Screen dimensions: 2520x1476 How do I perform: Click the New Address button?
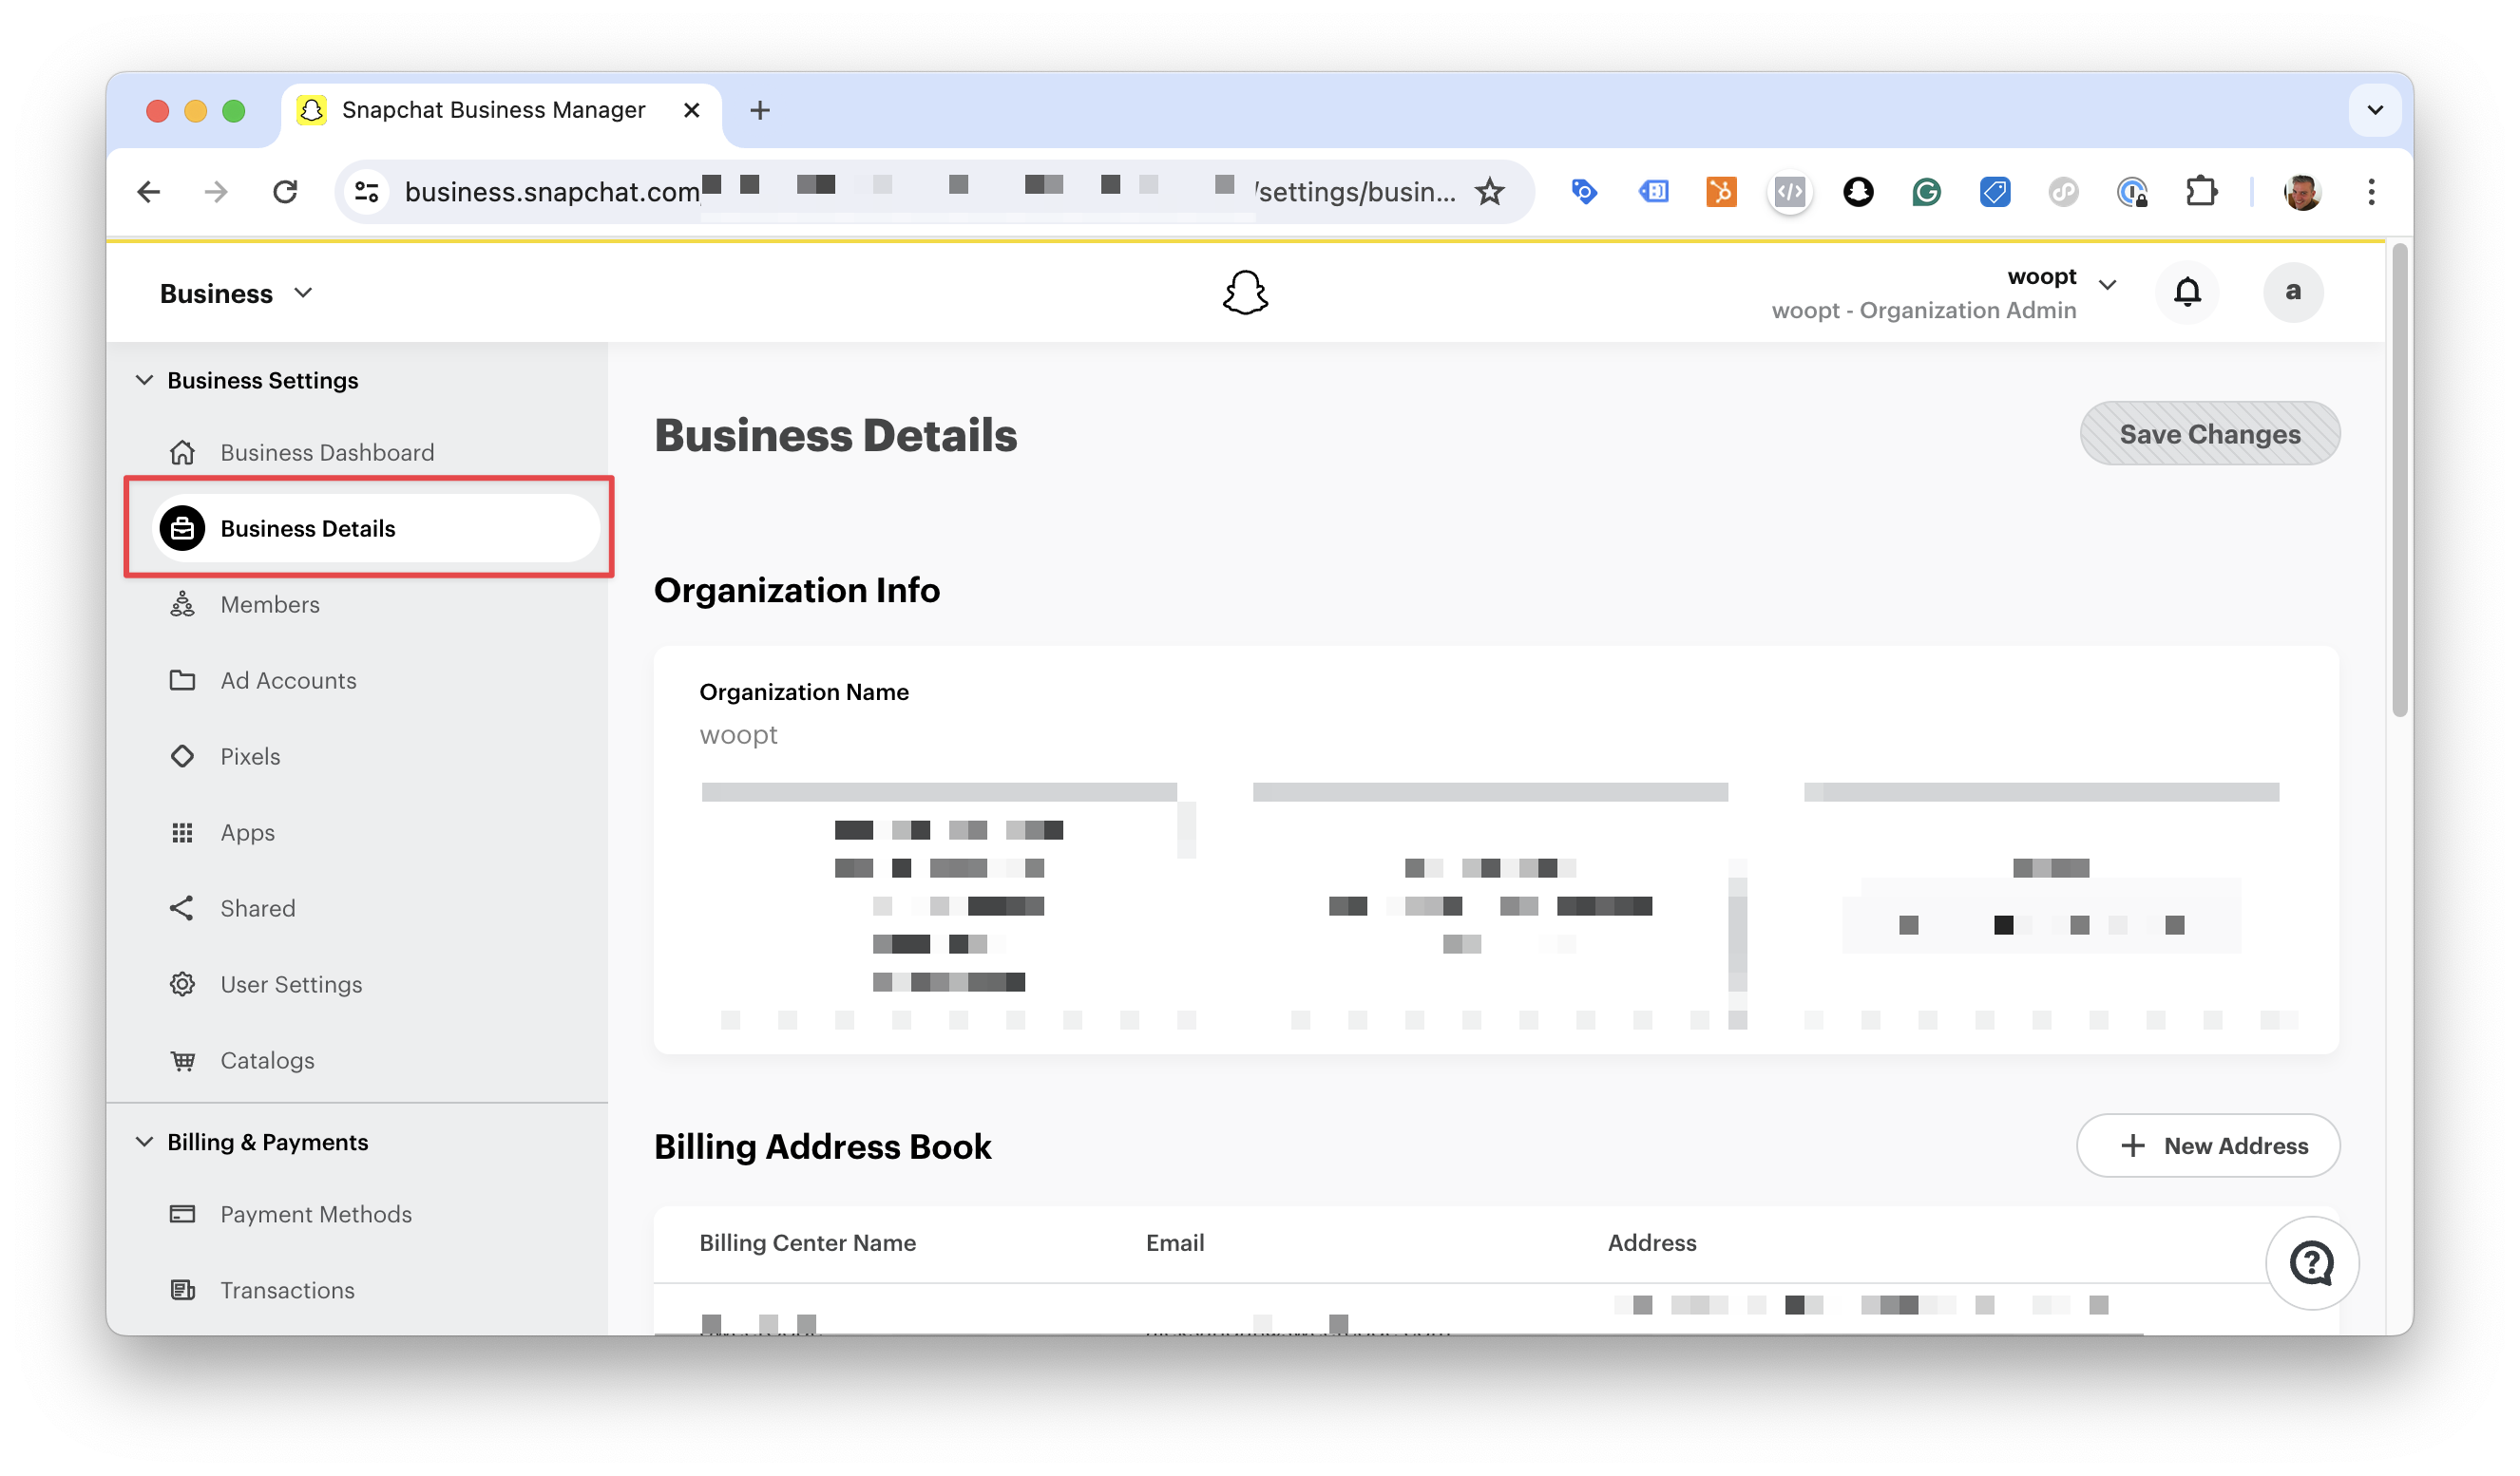pos(2207,1145)
